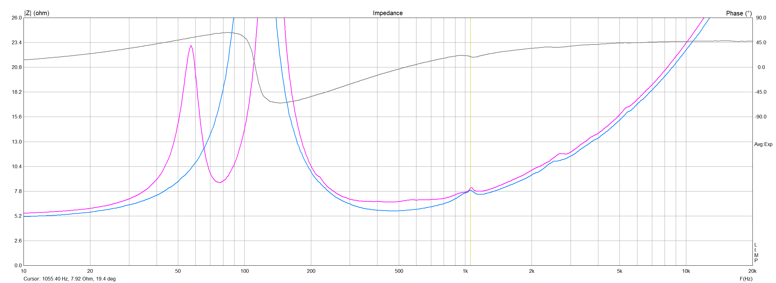Click the magenta curve dip between 50 and 100 Hz
This screenshot has width=776, height=283.
click(219, 182)
